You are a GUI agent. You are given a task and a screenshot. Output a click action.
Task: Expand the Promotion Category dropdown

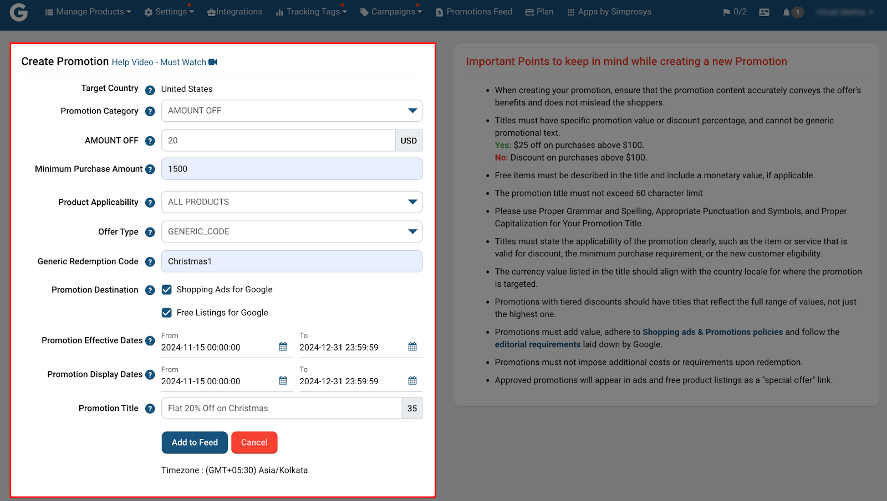[x=292, y=111]
